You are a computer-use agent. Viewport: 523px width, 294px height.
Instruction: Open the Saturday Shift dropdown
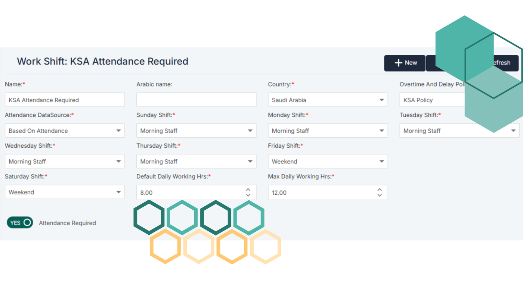pyautogui.click(x=64, y=192)
